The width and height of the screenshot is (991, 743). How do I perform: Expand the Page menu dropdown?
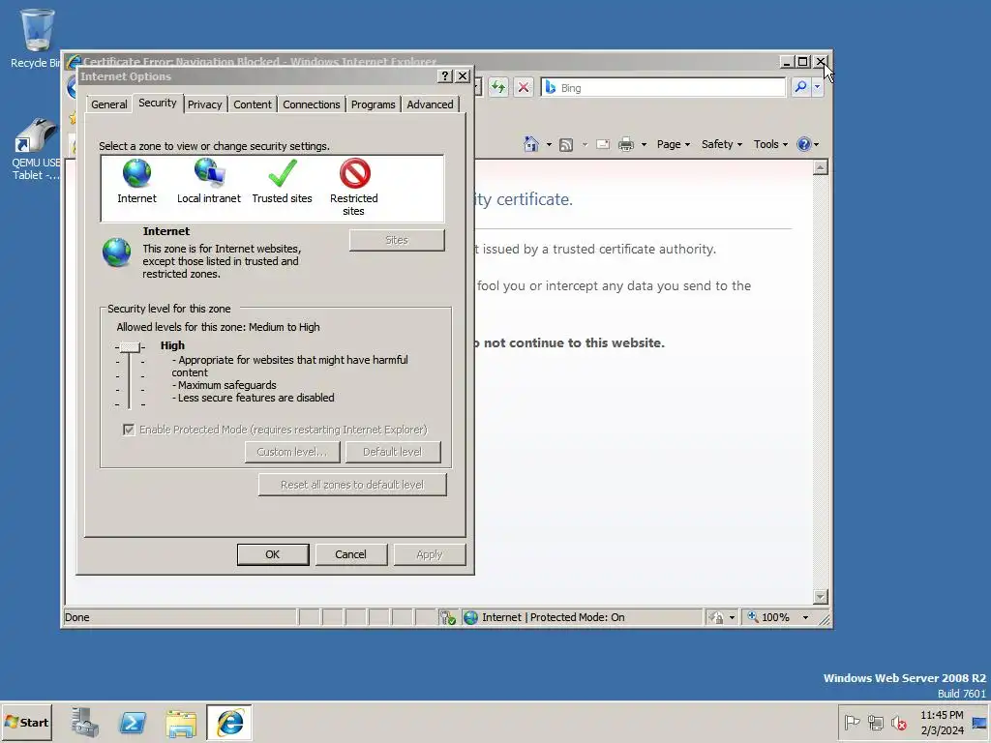coord(674,144)
